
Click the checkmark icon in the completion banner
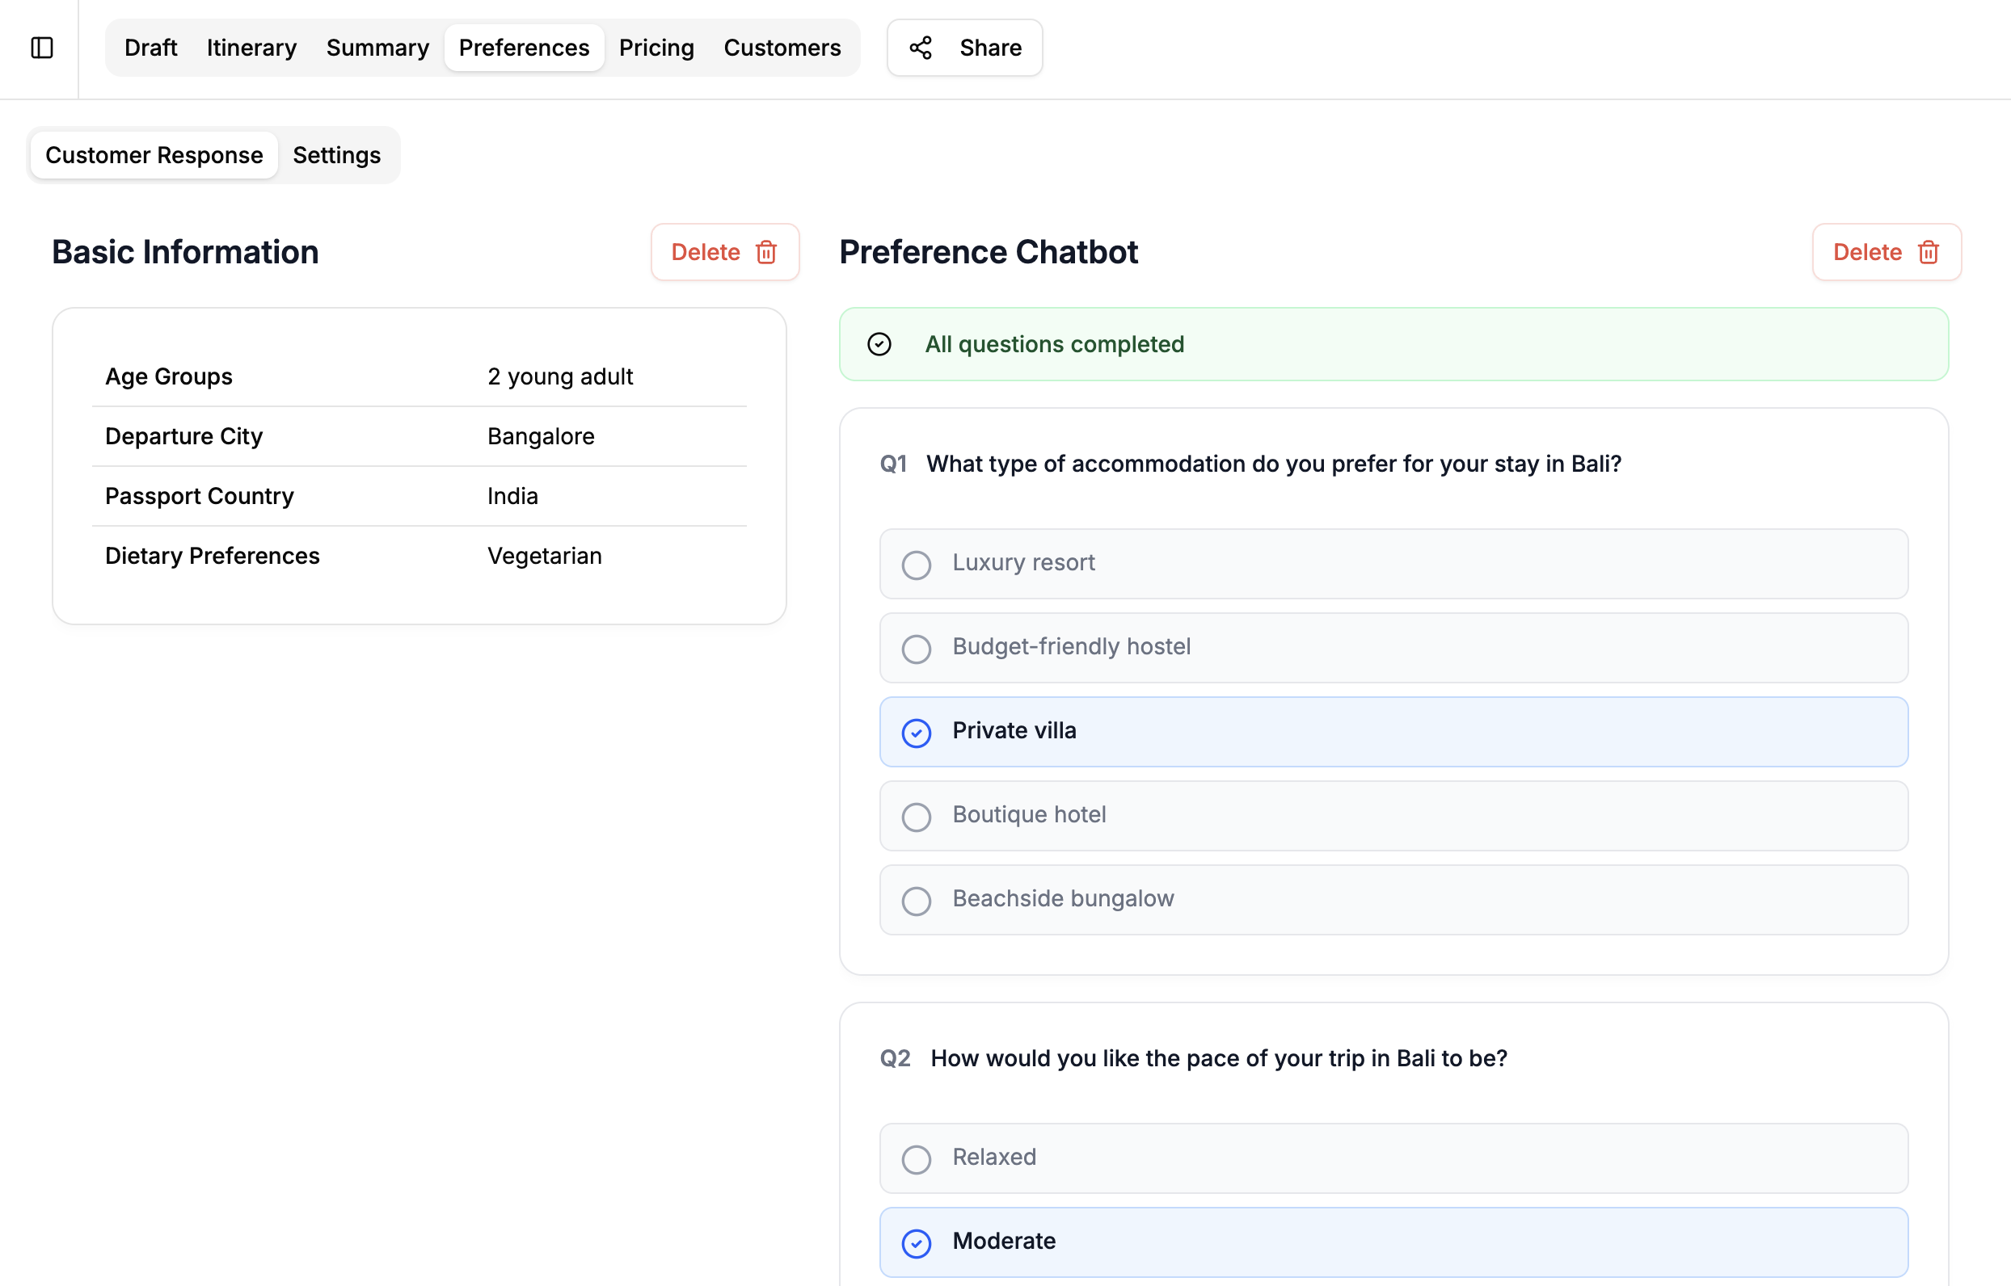tap(879, 344)
